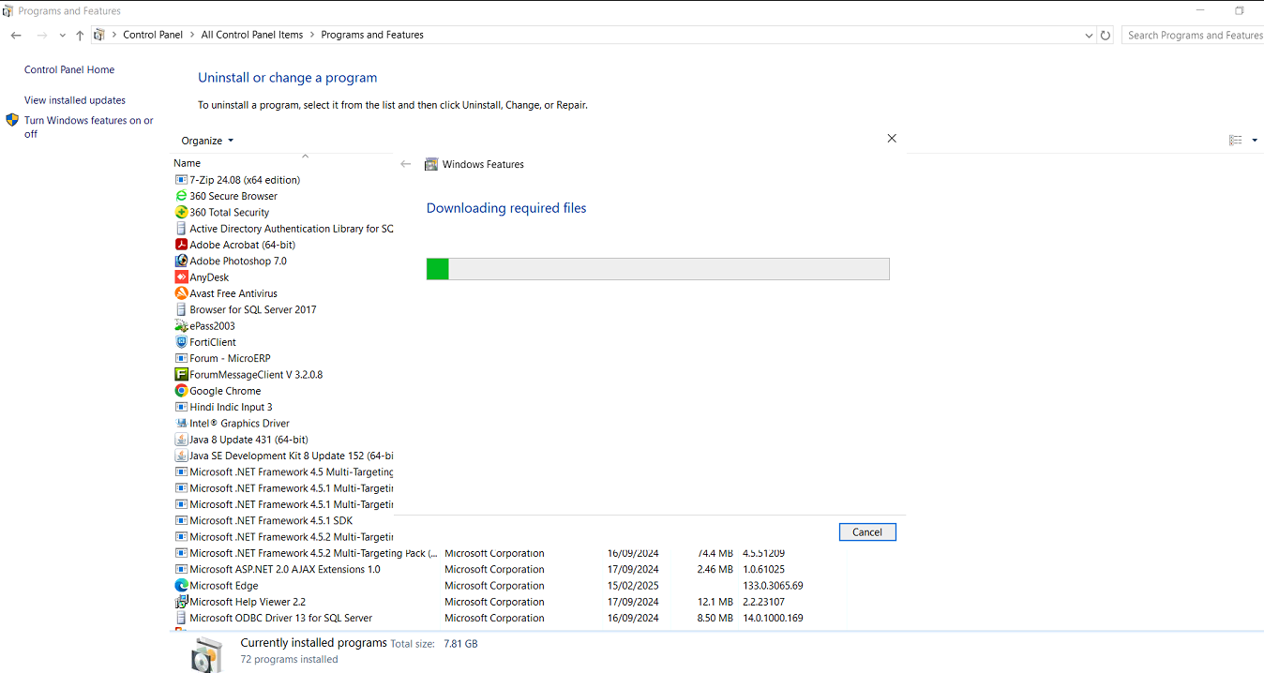Select the 360 Secure Browser icon

(181, 196)
